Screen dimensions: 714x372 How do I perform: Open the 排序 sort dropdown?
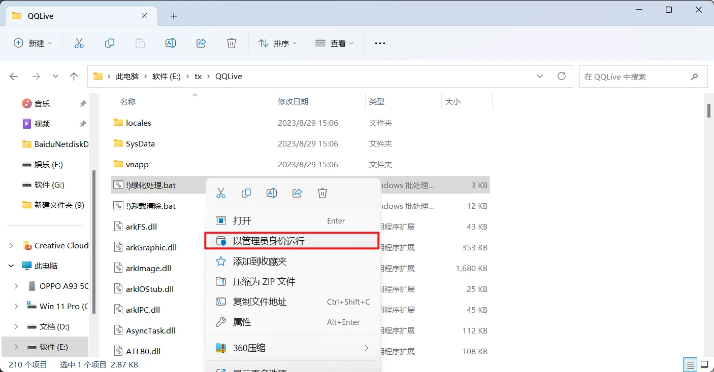point(278,44)
